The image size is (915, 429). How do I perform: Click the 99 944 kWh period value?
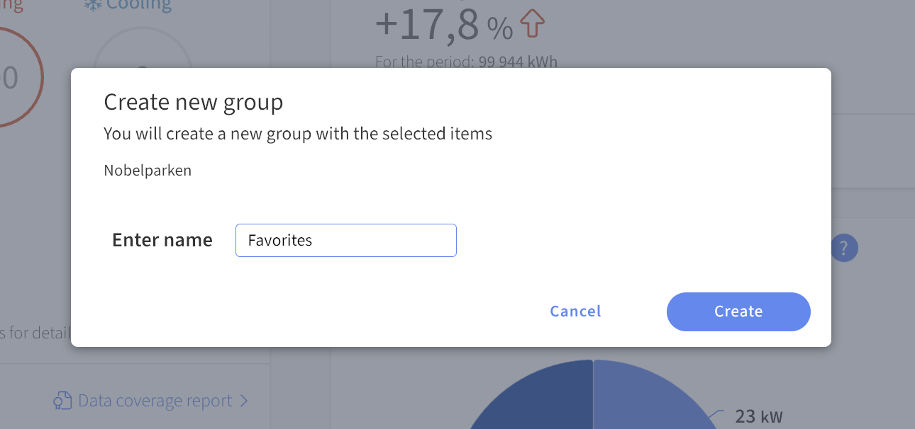coord(518,62)
